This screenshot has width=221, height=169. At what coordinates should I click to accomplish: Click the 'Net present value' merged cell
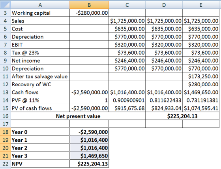tap(78, 116)
